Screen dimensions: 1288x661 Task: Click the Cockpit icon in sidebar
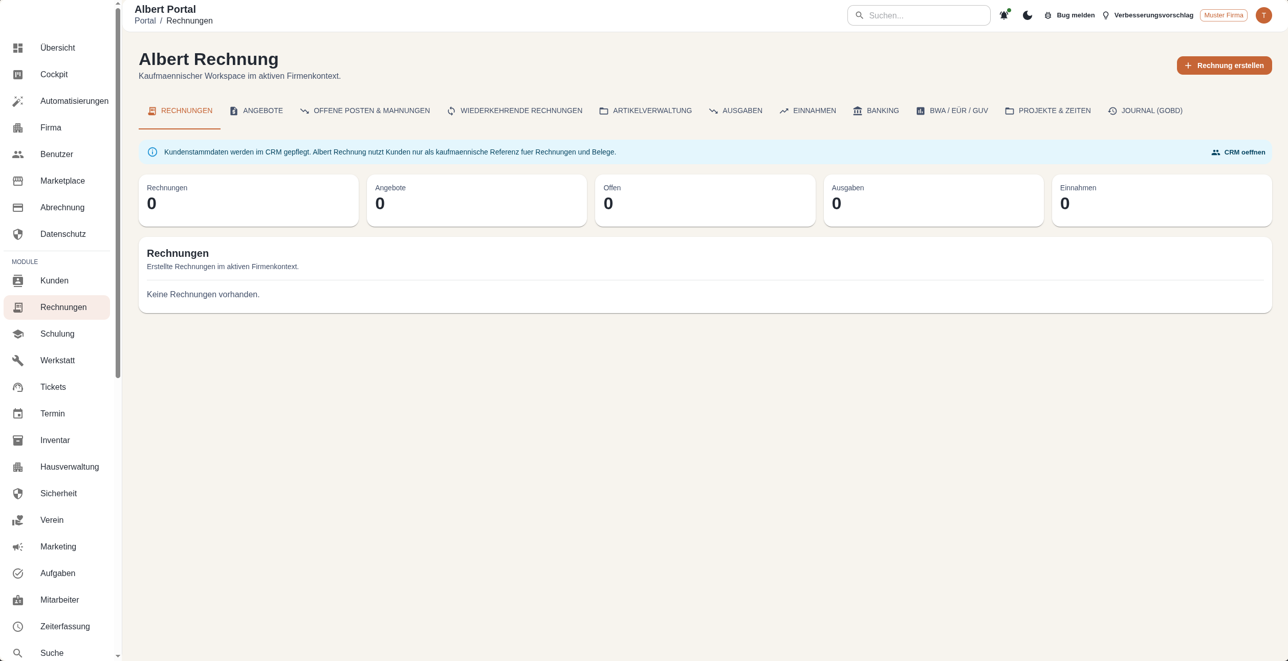pos(18,75)
